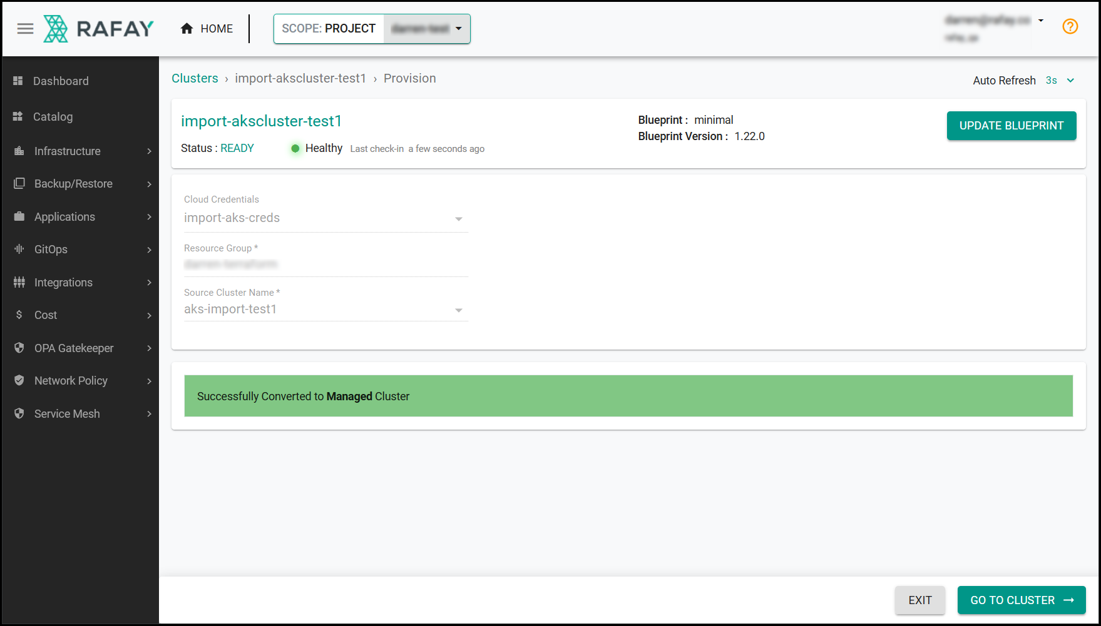Follow the Clusters breadcrumb link
The height and width of the screenshot is (626, 1101).
pos(195,78)
